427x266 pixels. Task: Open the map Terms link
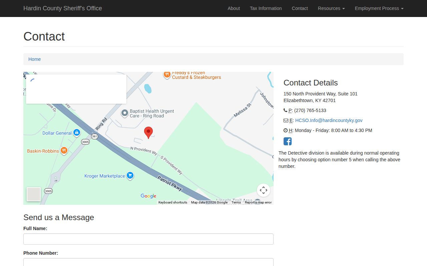pyautogui.click(x=236, y=202)
